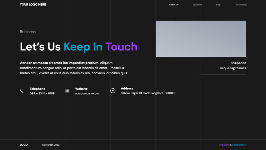
Task: Click the neque sagittismas caption text
Action: 233,68
